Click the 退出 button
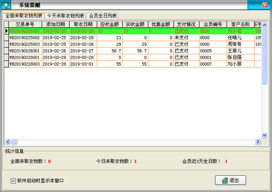Screen dimensions: 272x192 point(230,180)
